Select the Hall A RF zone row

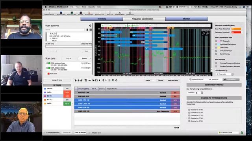click(x=57, y=92)
